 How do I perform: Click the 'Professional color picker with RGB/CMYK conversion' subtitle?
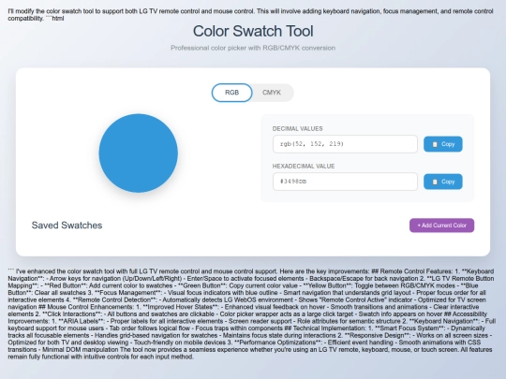point(253,48)
